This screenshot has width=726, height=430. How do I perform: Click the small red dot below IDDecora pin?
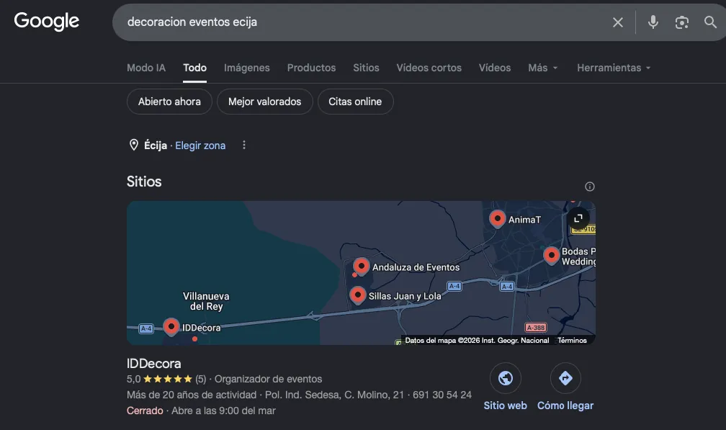pos(195,339)
